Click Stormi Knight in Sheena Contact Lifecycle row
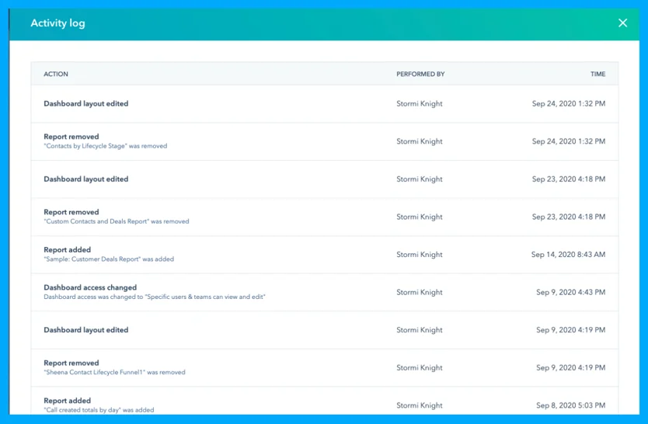This screenshot has width=648, height=424. point(420,368)
